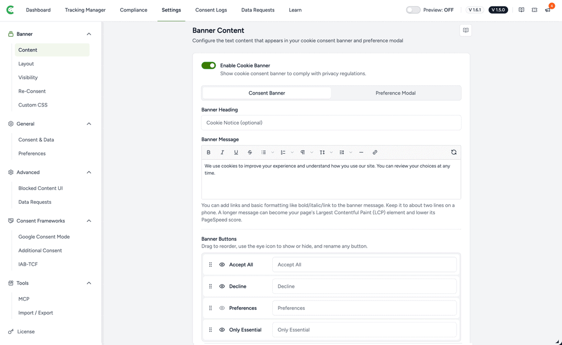Open the line spacing dropdown arrow
The height and width of the screenshot is (345, 562).
click(351, 152)
